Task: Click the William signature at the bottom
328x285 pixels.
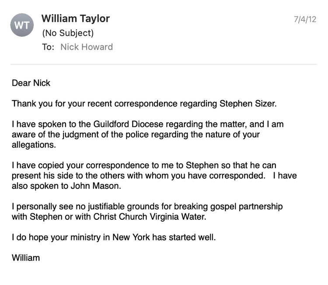Action: pos(26,258)
